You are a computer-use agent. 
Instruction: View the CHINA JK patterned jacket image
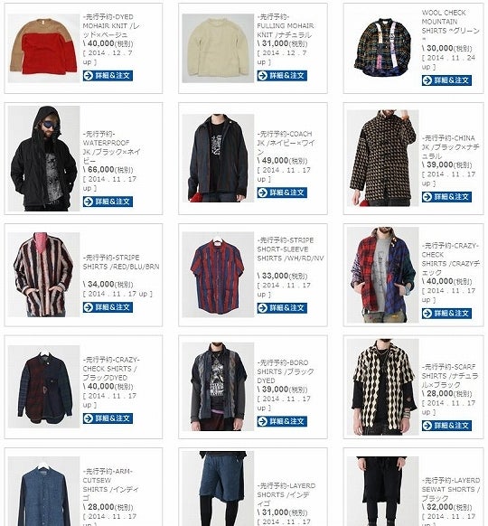382,158
